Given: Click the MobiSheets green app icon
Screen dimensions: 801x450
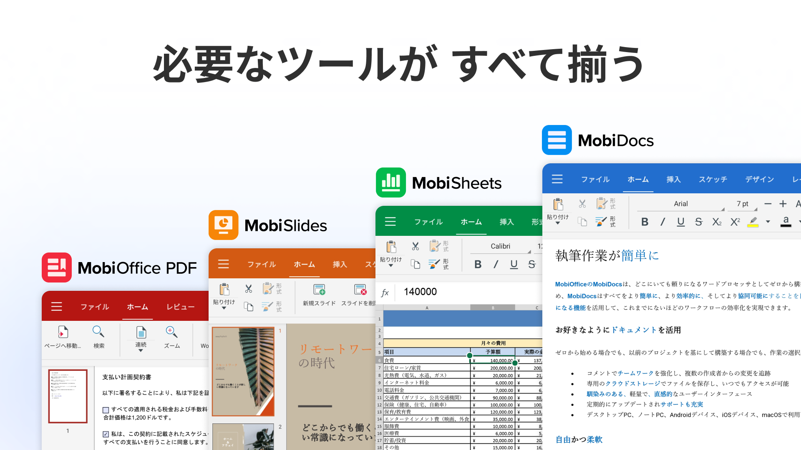Looking at the screenshot, I should [x=391, y=182].
